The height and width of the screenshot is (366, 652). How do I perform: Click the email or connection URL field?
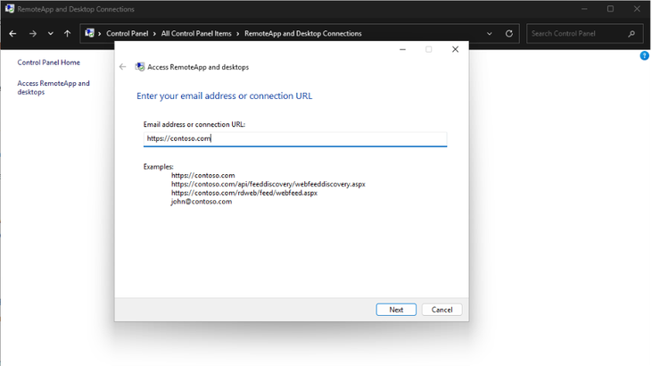point(295,138)
